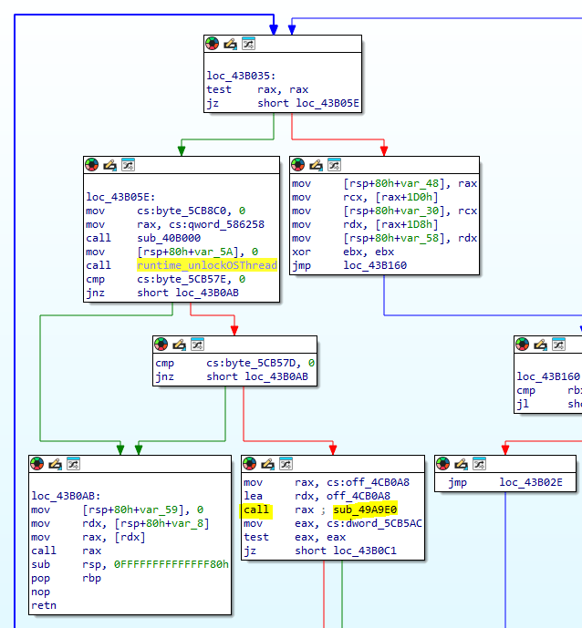
Task: Click dword_5CB5AC operand
Action: click(383, 523)
